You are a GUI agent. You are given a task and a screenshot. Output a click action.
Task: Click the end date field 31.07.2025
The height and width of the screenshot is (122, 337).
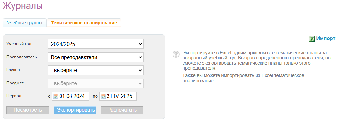118,96
